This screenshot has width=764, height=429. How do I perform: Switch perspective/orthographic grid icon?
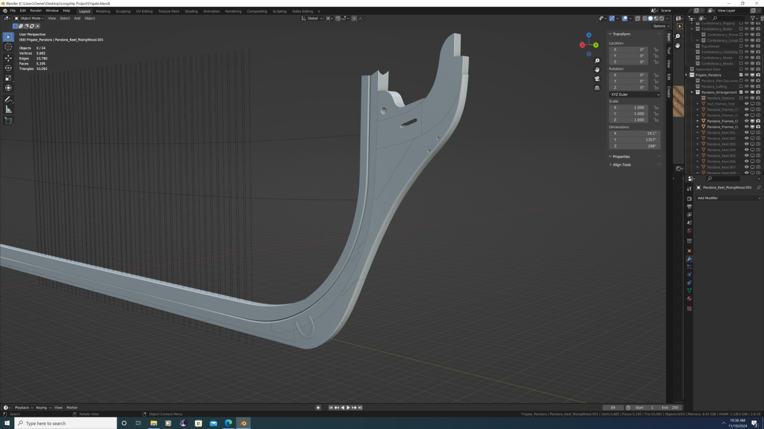pos(597,88)
